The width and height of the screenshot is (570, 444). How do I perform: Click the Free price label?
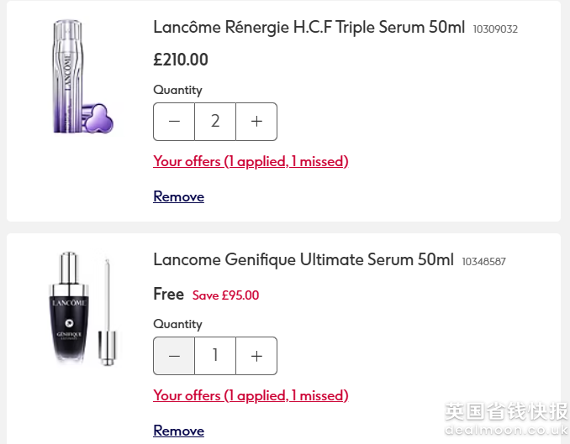pos(168,294)
